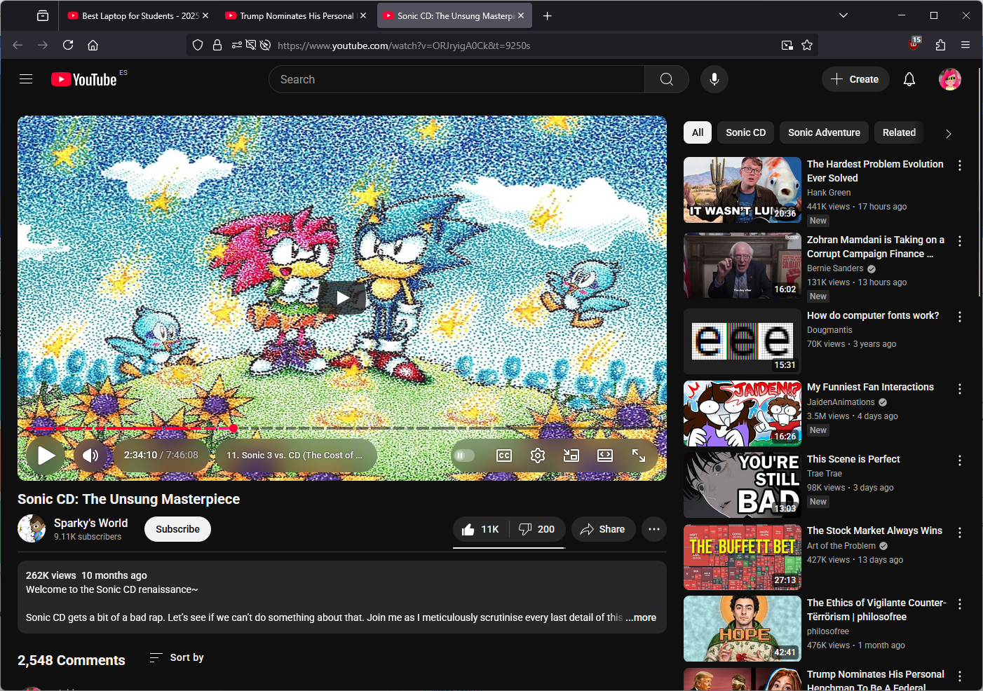
Task: Click the search magnifier button
Action: coord(666,79)
